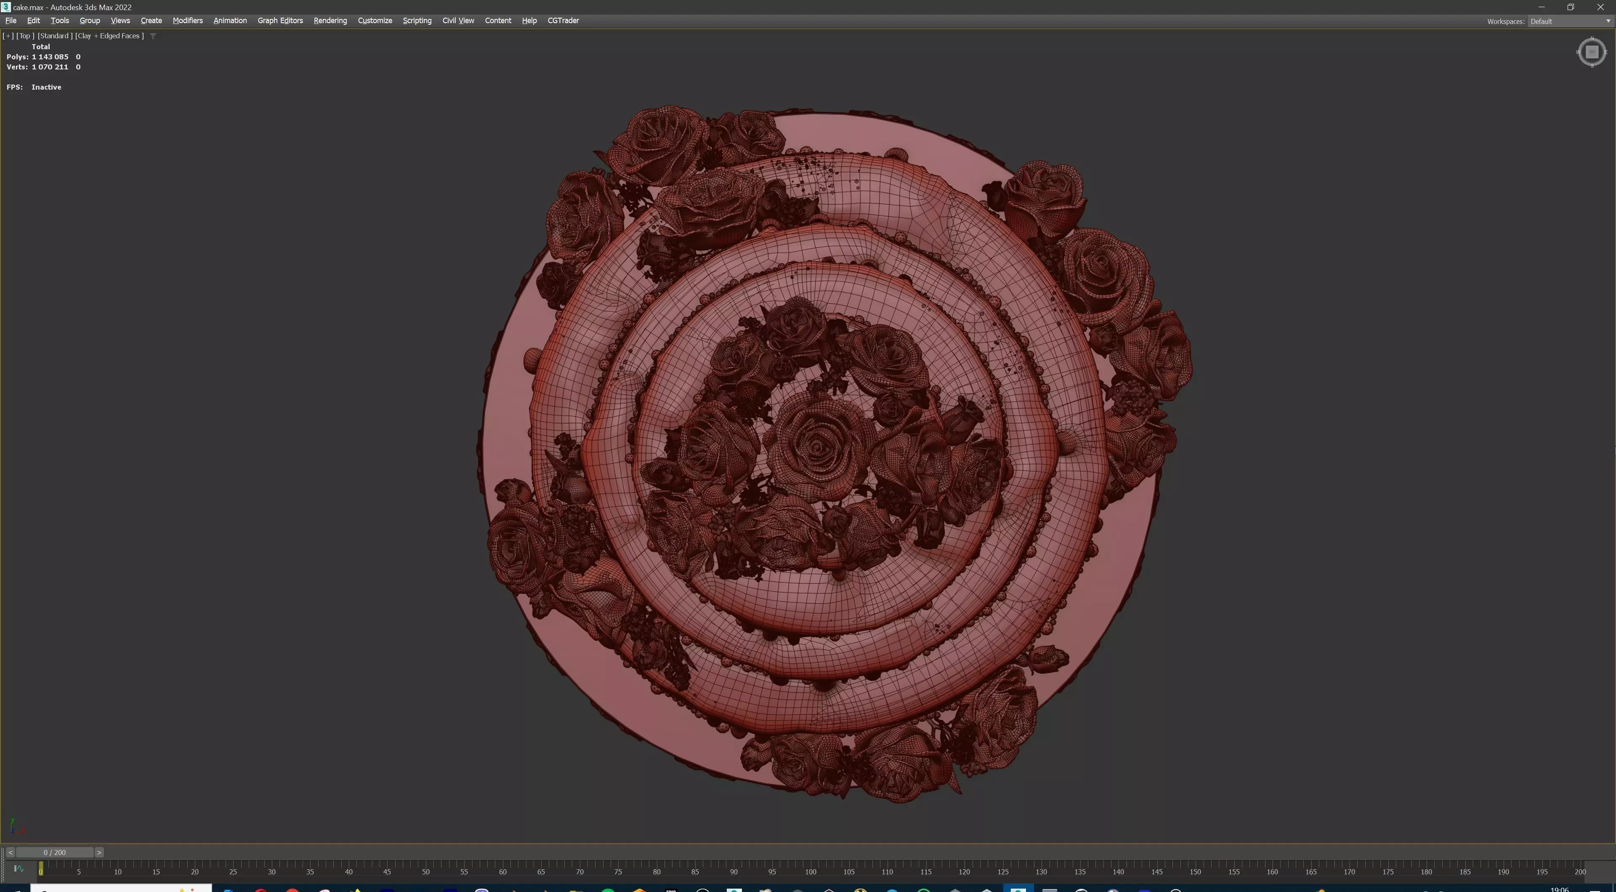
Task: Step the time slider back with left arrow
Action: 10,852
